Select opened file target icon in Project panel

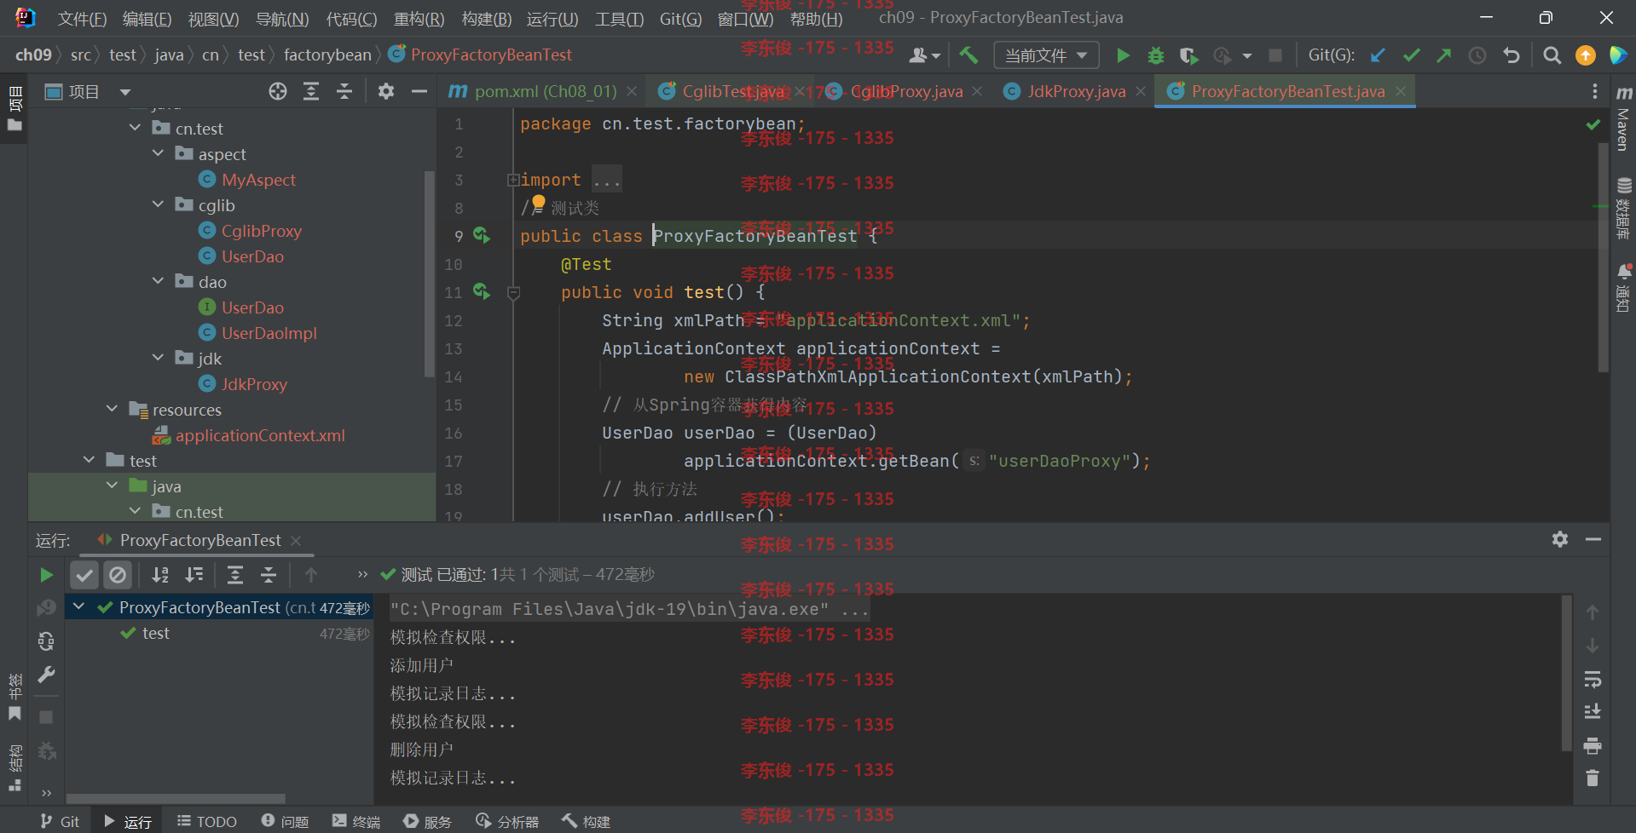(x=278, y=91)
